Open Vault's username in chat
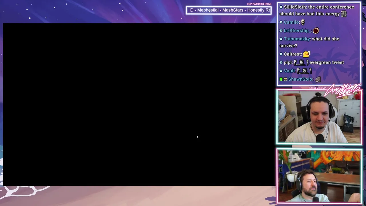Image resolution: width=366 pixels, height=206 pixels. pos(290,71)
